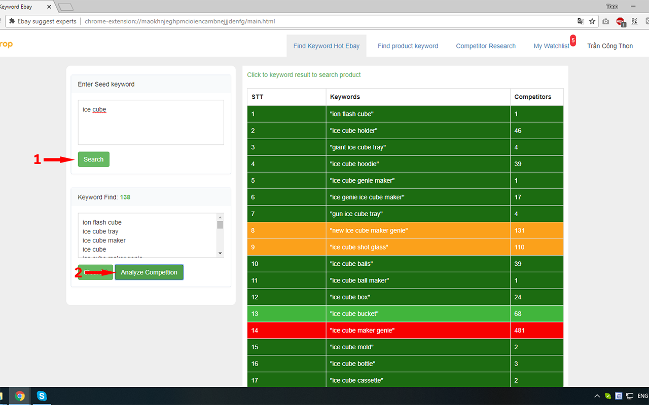Open the Find product keyword tab
This screenshot has width=649, height=405.
408,46
